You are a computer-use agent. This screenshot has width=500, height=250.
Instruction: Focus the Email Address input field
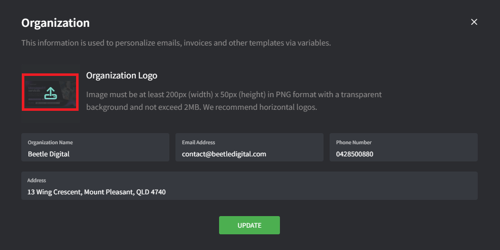pos(249,147)
